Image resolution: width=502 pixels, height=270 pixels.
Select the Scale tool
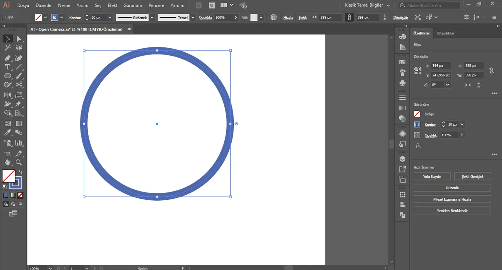click(x=19, y=95)
